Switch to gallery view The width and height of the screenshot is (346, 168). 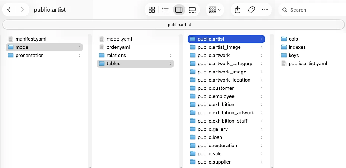point(193,10)
